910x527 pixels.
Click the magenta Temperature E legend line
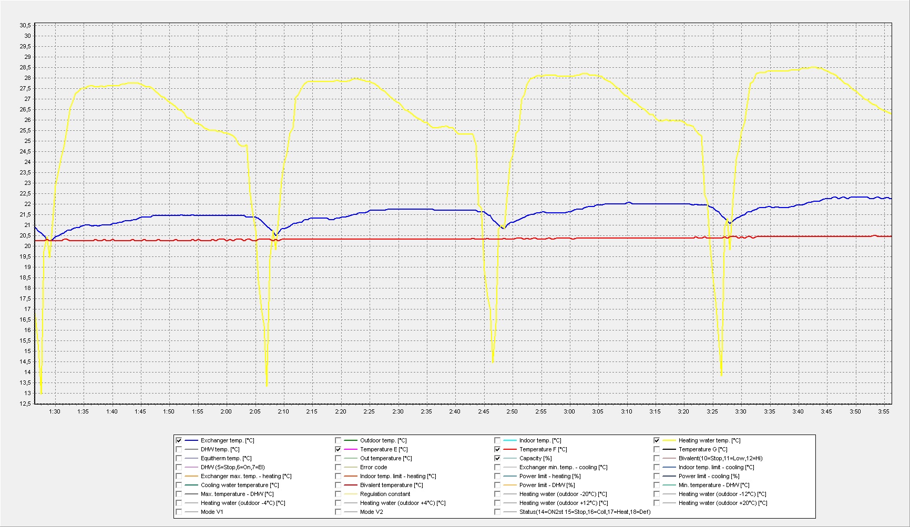(x=351, y=449)
